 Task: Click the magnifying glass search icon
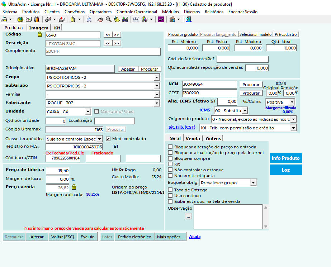coord(109,20)
